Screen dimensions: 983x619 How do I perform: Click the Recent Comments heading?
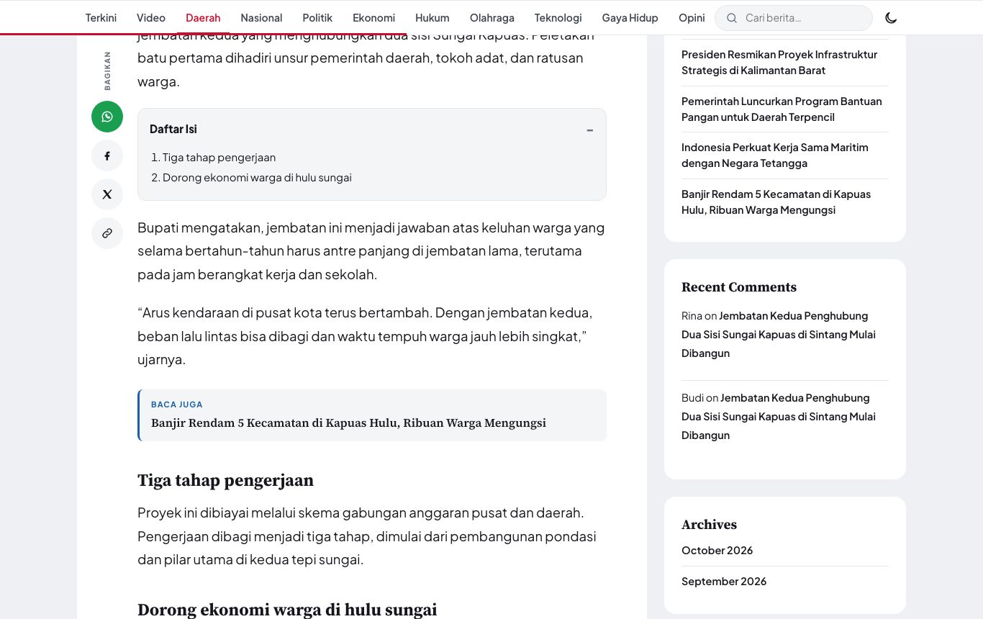(739, 287)
